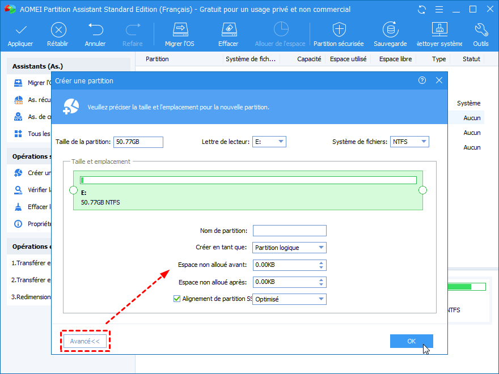Image resolution: width=499 pixels, height=374 pixels.
Task: Click the Appliquer checkmark icon
Action: [x=21, y=30]
